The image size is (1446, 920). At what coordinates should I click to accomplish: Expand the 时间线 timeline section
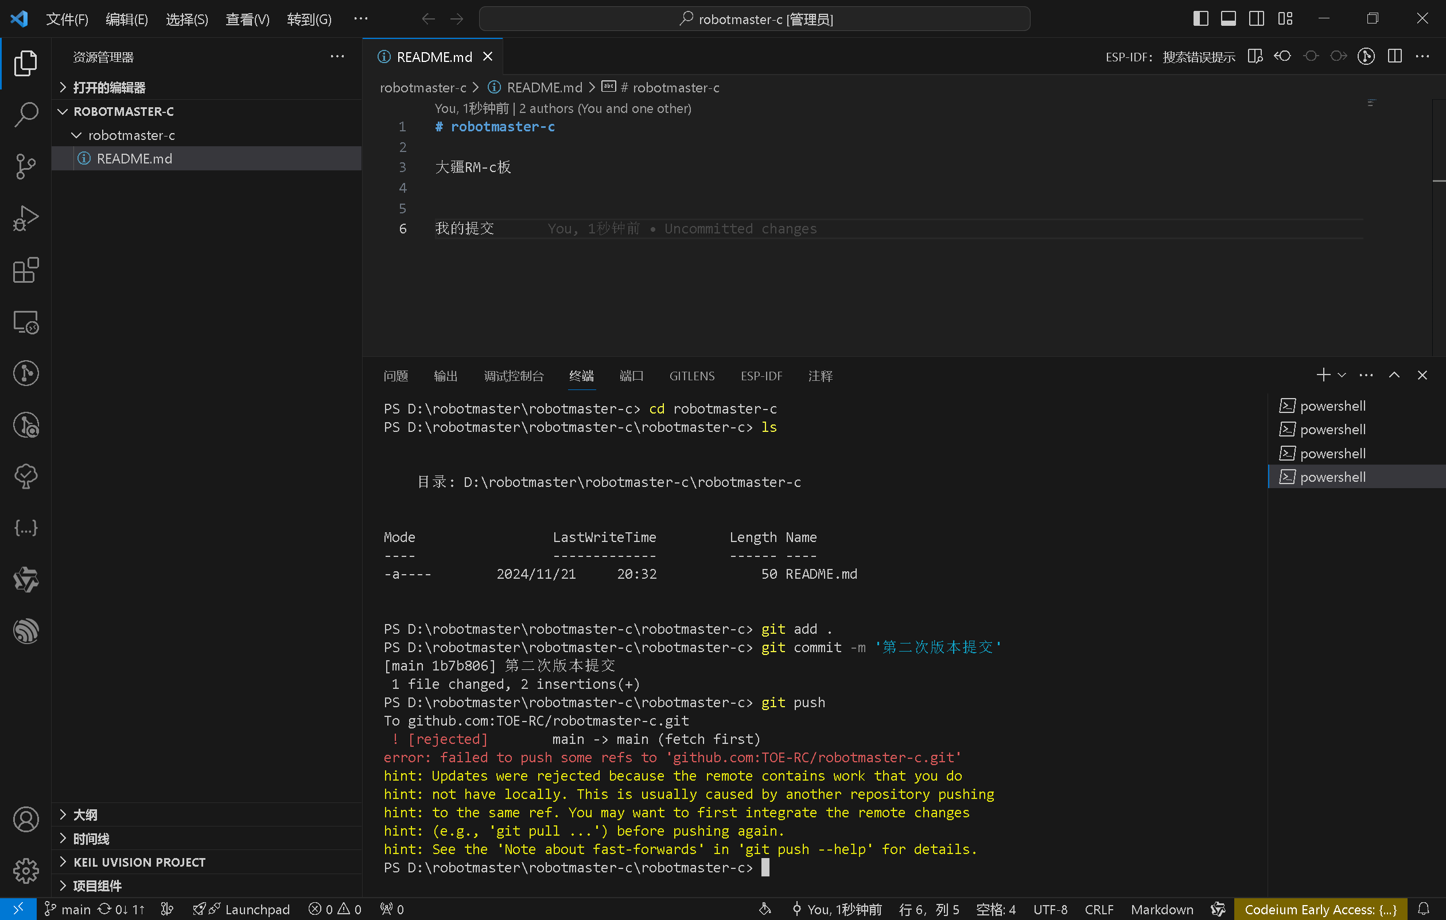click(x=207, y=839)
